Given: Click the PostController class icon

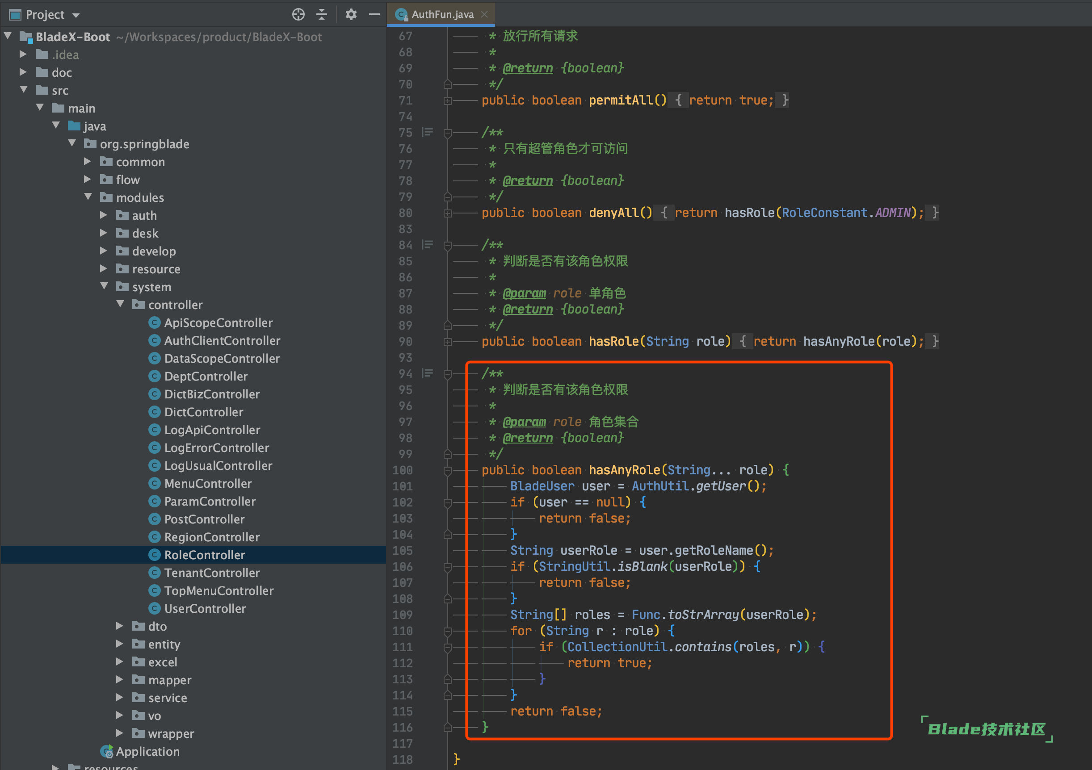Looking at the screenshot, I should (x=154, y=519).
